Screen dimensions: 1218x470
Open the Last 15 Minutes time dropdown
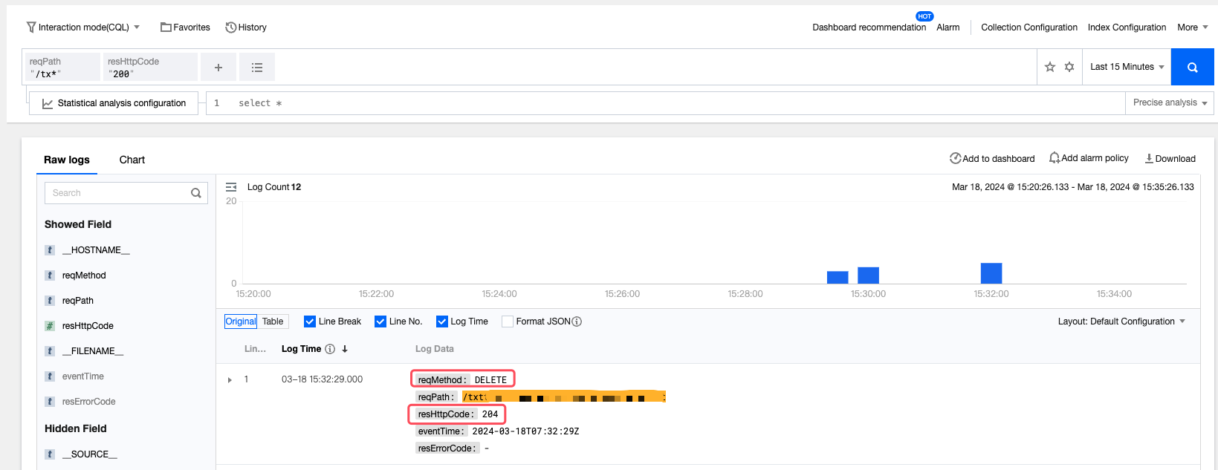[1127, 67]
